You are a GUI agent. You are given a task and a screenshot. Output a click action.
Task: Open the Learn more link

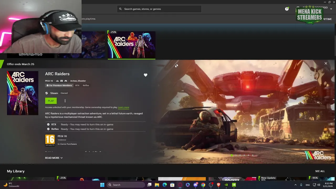point(123,107)
